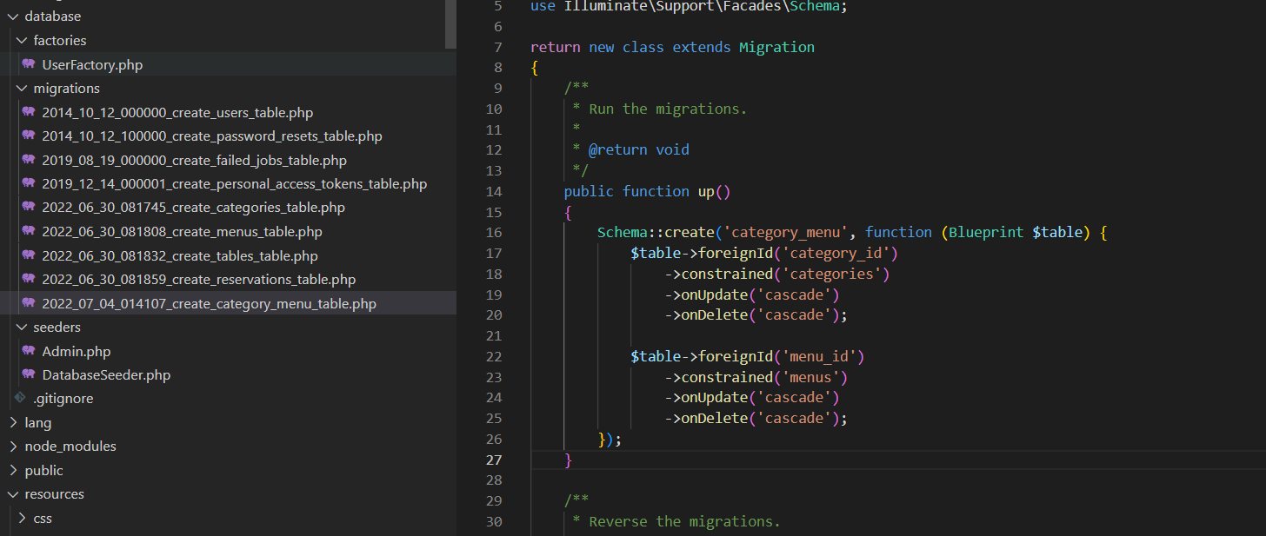Collapse the seeders folder chevron
This screenshot has width=1266, height=536.
(x=22, y=328)
